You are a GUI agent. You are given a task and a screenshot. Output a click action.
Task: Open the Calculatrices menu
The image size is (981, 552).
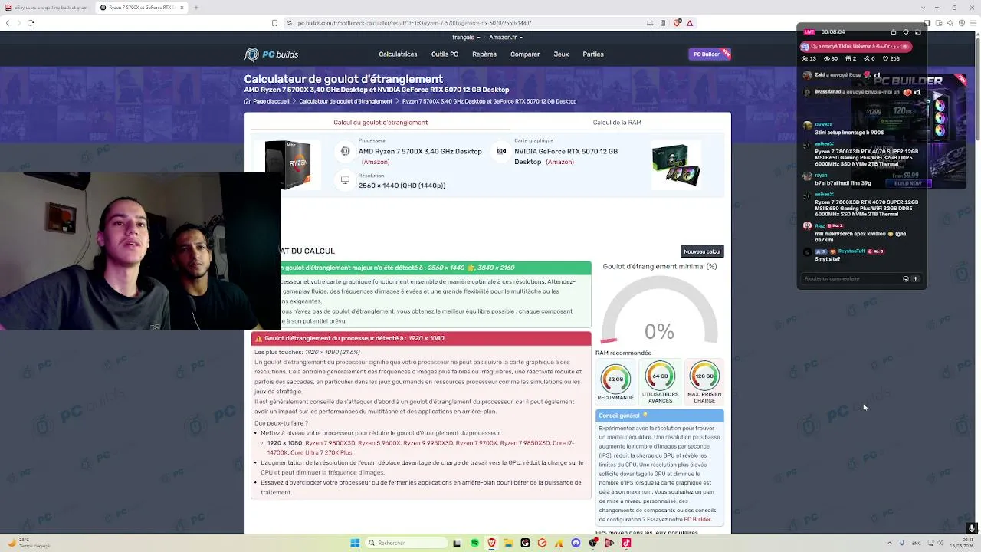[x=398, y=54]
